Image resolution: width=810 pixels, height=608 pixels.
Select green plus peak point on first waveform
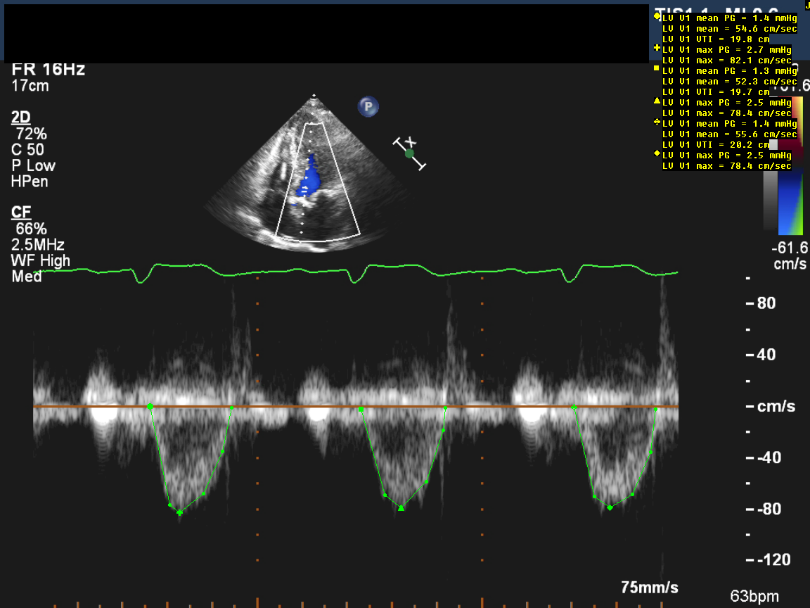tap(180, 512)
